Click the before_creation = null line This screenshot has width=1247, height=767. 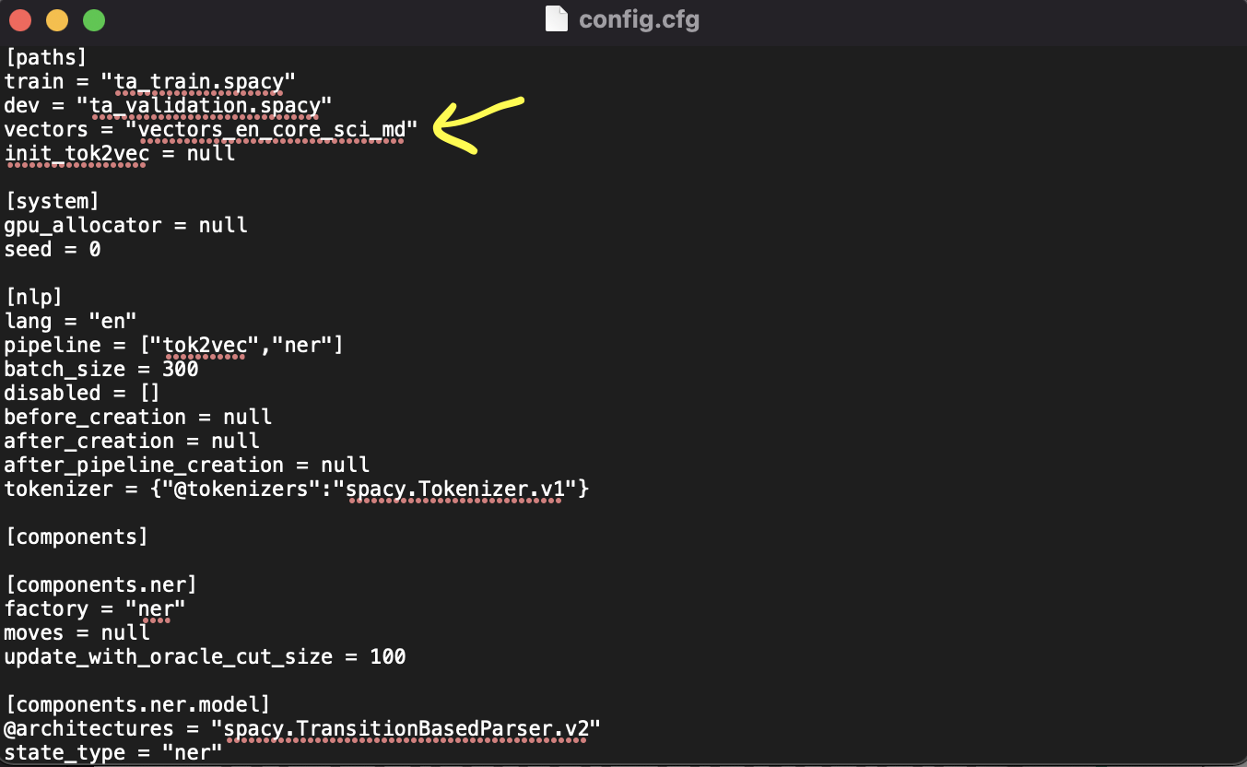[138, 418]
